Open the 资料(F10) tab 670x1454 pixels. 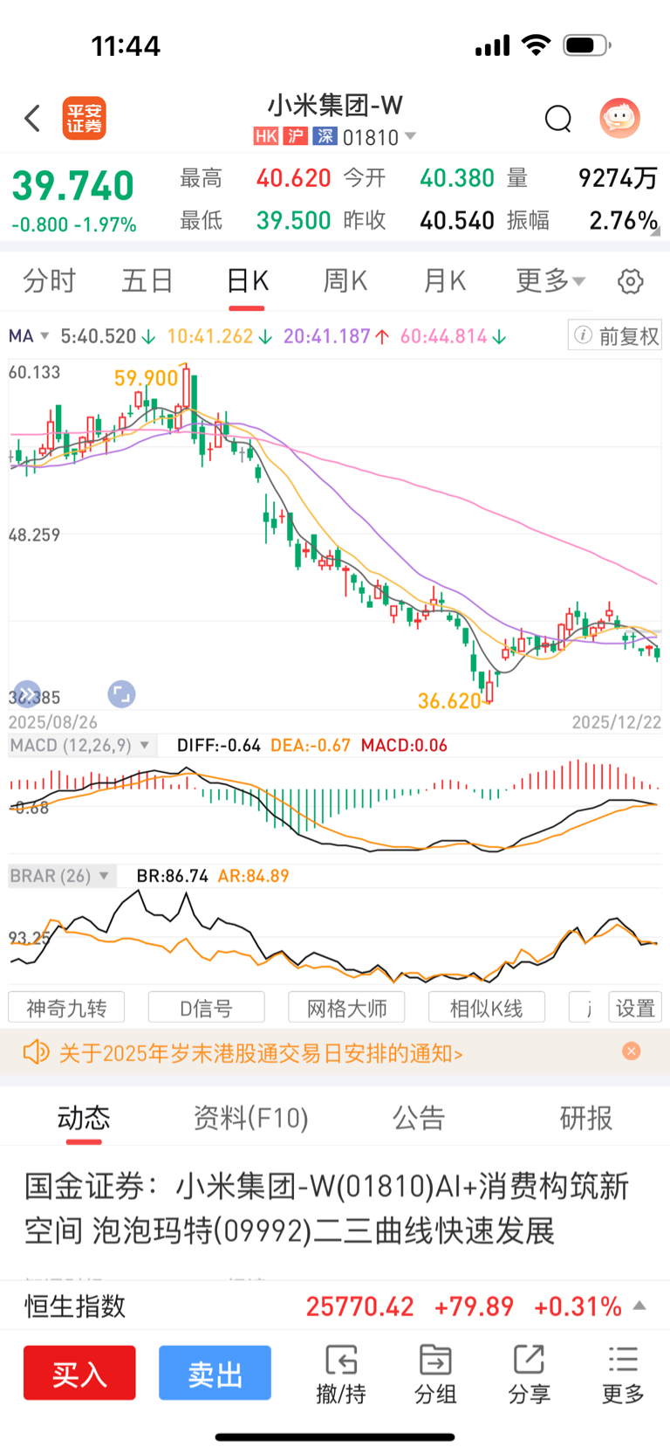coord(251,1117)
